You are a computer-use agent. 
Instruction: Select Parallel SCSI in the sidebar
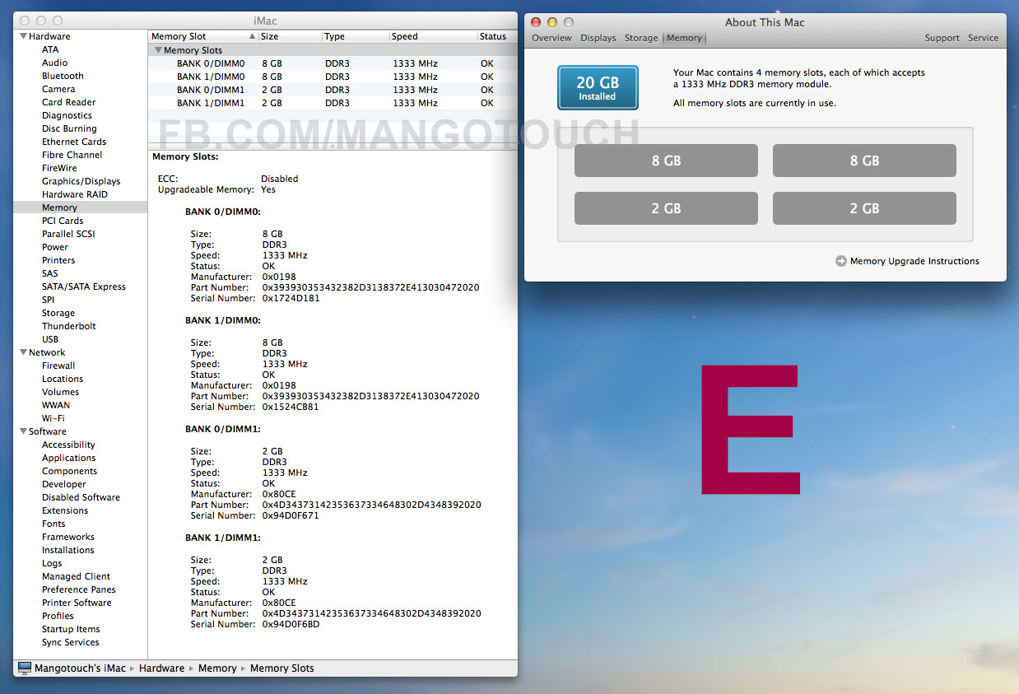[x=68, y=234]
